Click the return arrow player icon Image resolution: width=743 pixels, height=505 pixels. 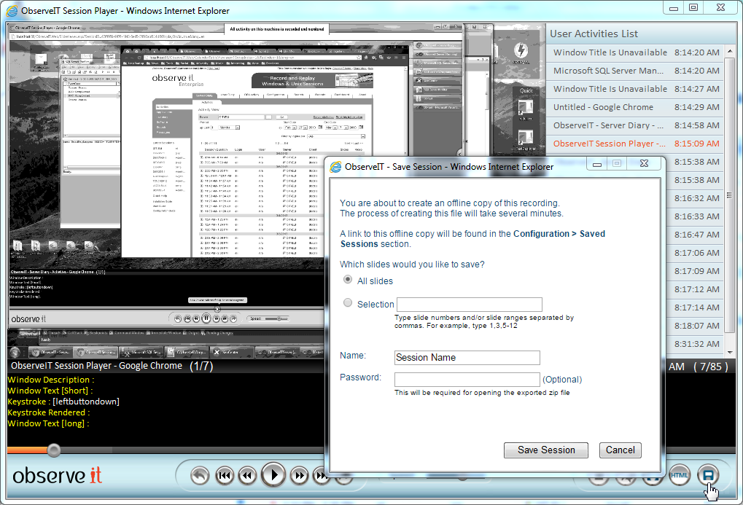tap(200, 475)
